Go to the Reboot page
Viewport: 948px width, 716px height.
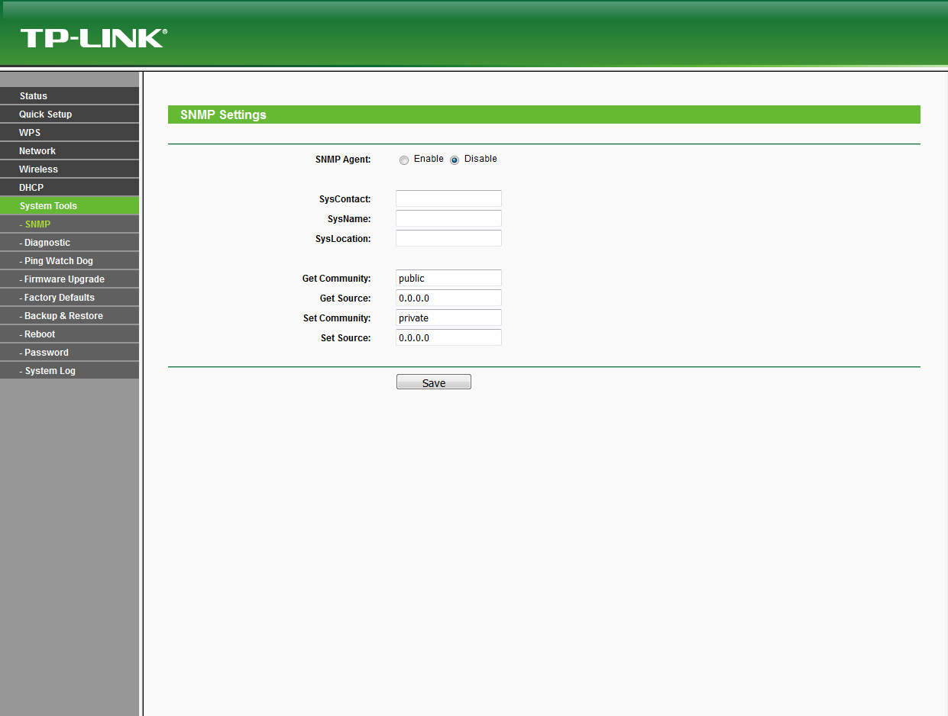pos(70,334)
